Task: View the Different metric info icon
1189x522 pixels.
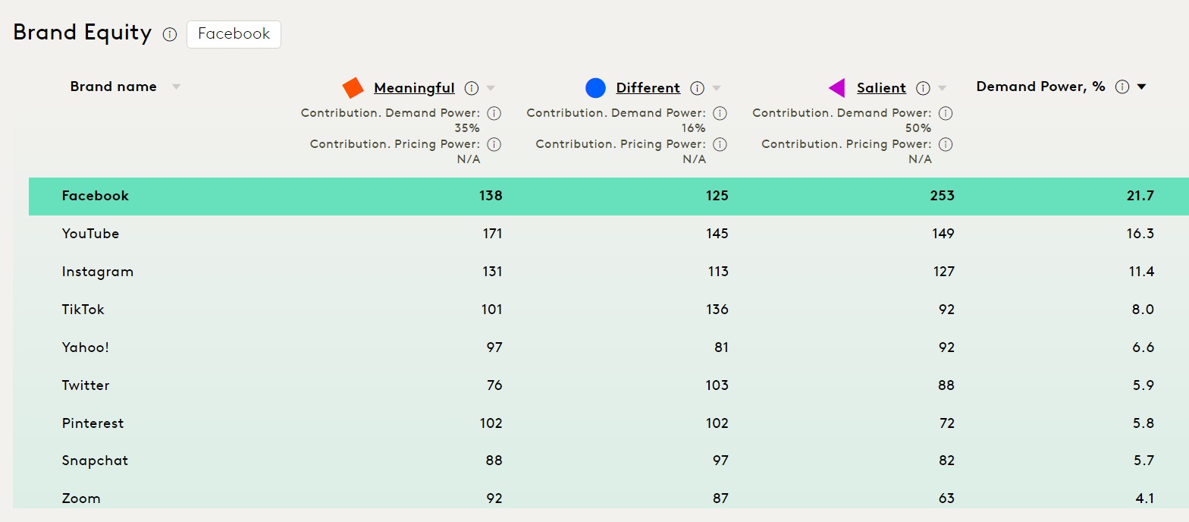Action: point(697,88)
